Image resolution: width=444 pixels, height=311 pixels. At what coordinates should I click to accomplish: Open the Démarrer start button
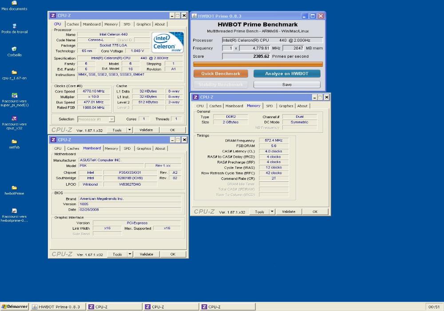point(15,307)
